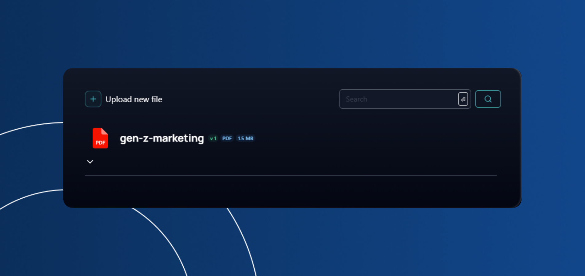Click the word marketing in the file title
This screenshot has height=276, width=585.
[178, 138]
